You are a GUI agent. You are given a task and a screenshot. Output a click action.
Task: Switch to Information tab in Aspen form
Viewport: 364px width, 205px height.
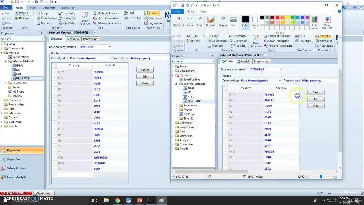pyautogui.click(x=90, y=39)
